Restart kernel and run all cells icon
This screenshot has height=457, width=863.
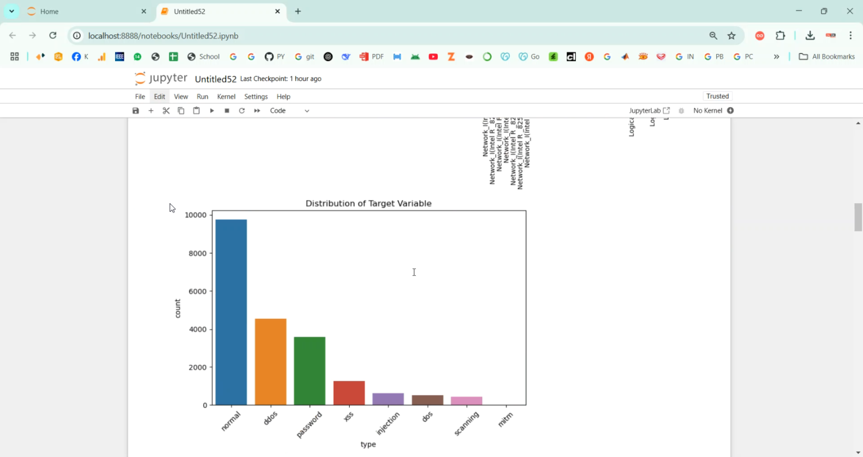(257, 111)
